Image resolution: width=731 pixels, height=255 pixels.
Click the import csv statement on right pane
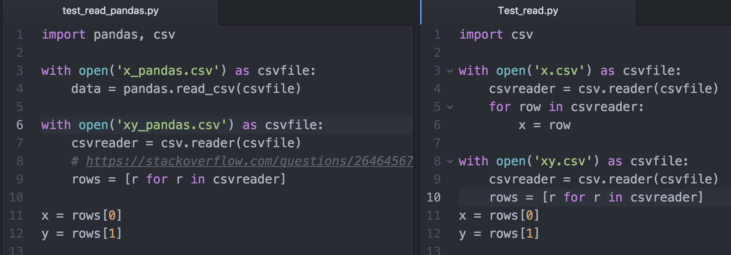pos(495,34)
